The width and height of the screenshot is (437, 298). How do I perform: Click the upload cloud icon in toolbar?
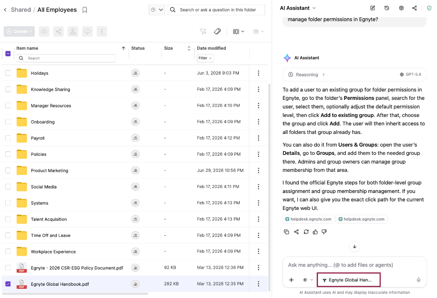coord(44,31)
